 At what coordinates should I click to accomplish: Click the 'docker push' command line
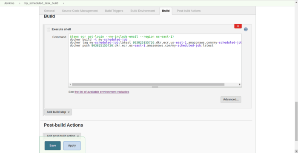142,46
